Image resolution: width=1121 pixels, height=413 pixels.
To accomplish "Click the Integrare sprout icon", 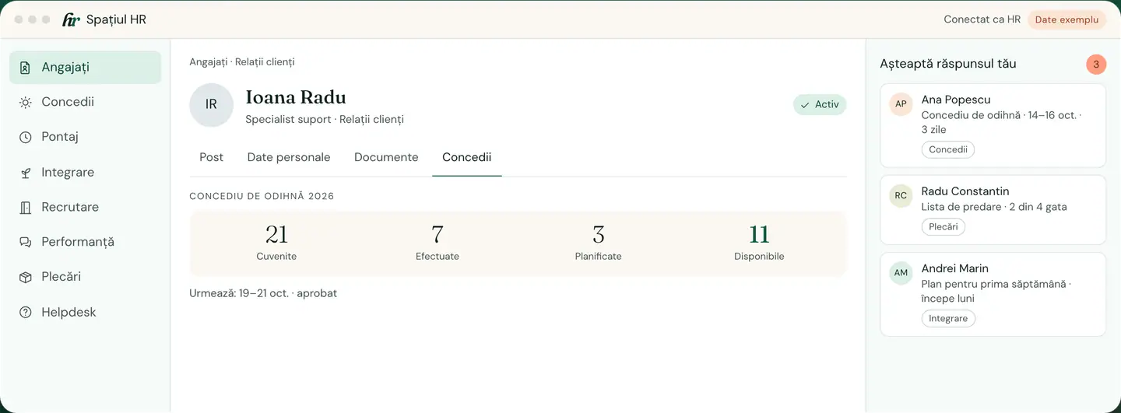I will coord(26,173).
